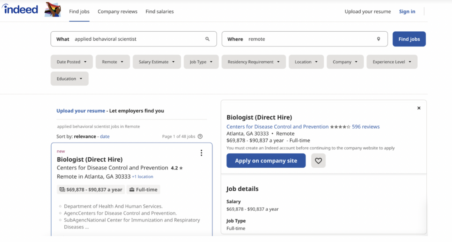Open the Job Type dropdown
Image resolution: width=452 pixels, height=242 pixels.
pyautogui.click(x=201, y=62)
